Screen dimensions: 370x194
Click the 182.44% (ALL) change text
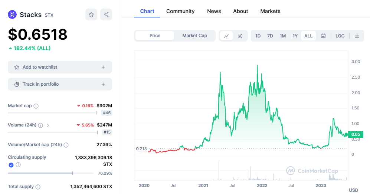[32, 48]
